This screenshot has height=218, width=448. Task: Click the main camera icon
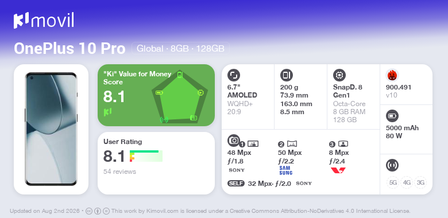coord(234,140)
